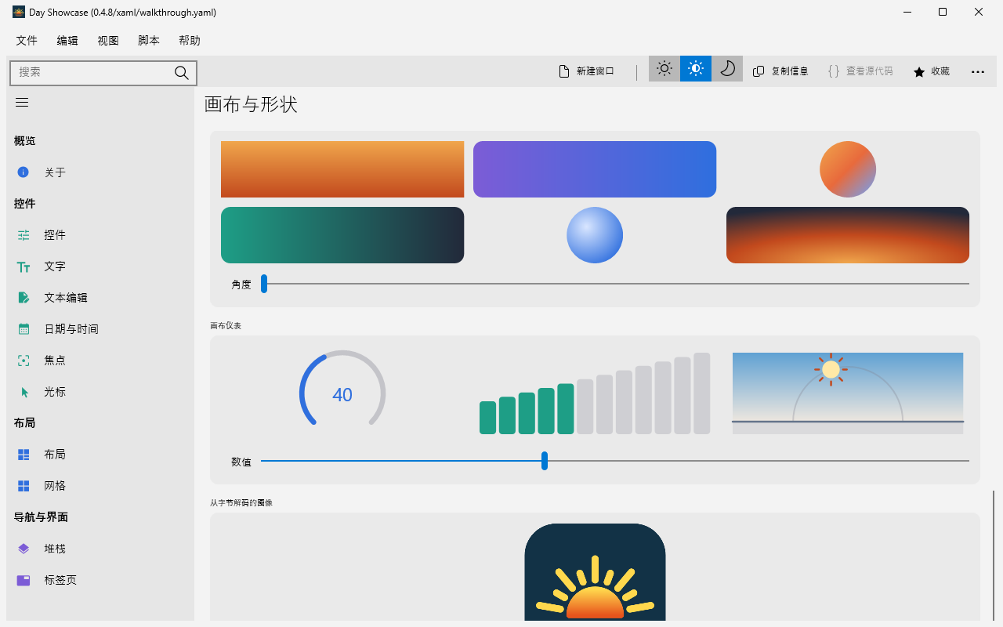Click the purple-blue rounded gradient rectangle
Screen dimensions: 1003x627
tap(595, 169)
